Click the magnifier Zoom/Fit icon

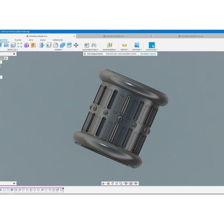[121, 183]
